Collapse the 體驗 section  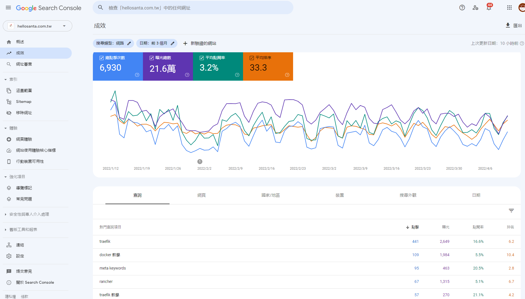[6, 128]
